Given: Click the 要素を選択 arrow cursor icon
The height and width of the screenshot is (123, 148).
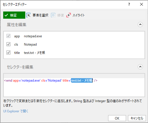Looking at the screenshot, I should tap(28, 15).
